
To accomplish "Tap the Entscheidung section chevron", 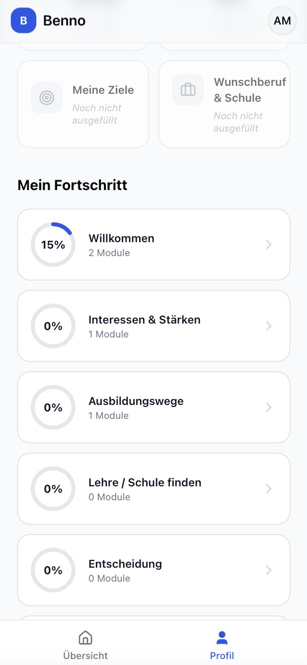I will (268, 570).
